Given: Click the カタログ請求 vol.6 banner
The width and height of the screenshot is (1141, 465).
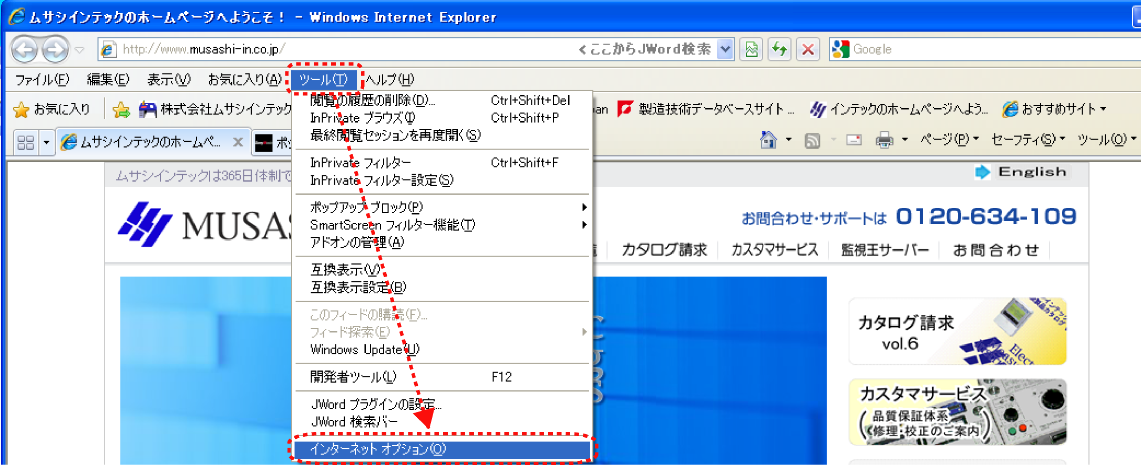Looking at the screenshot, I should coord(958,331).
